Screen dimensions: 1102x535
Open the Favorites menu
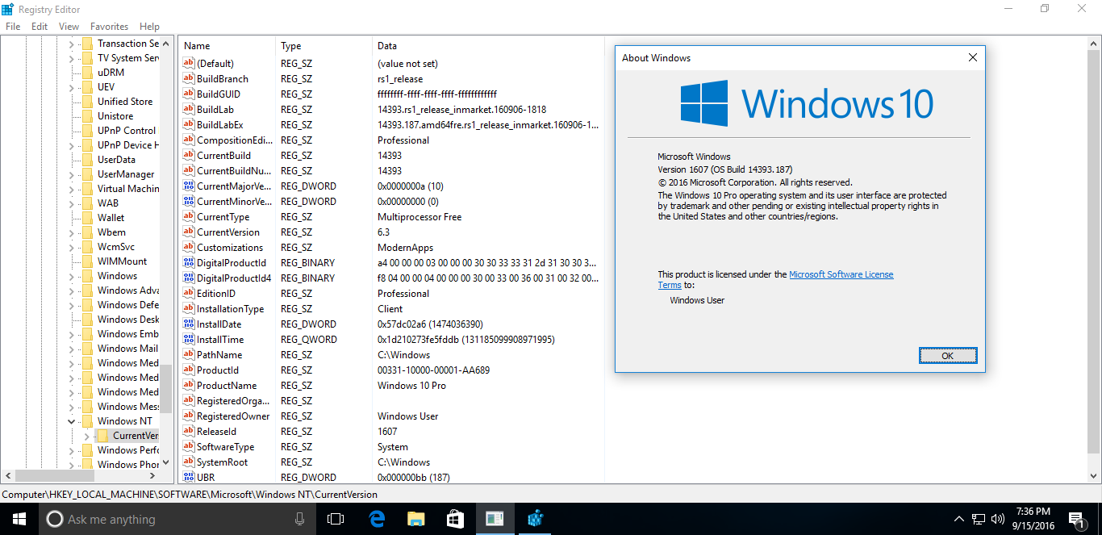coord(109,27)
